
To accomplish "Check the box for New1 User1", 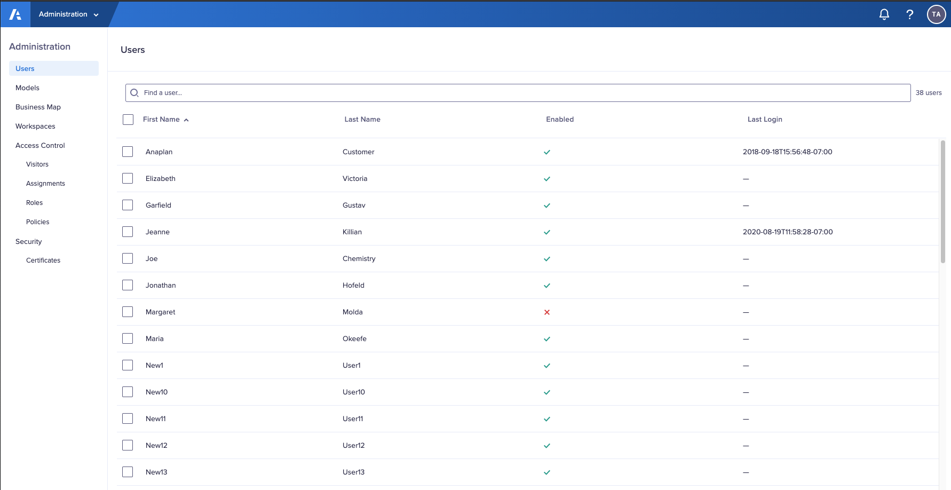I will [128, 365].
